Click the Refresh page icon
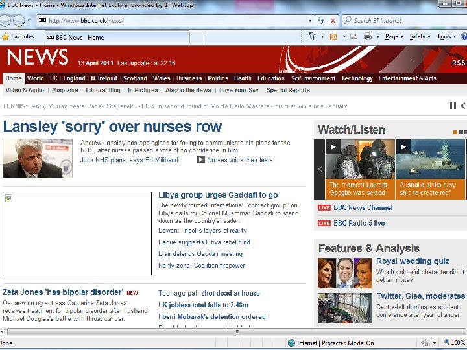This screenshot has width=467, height=350. [x=321, y=21]
